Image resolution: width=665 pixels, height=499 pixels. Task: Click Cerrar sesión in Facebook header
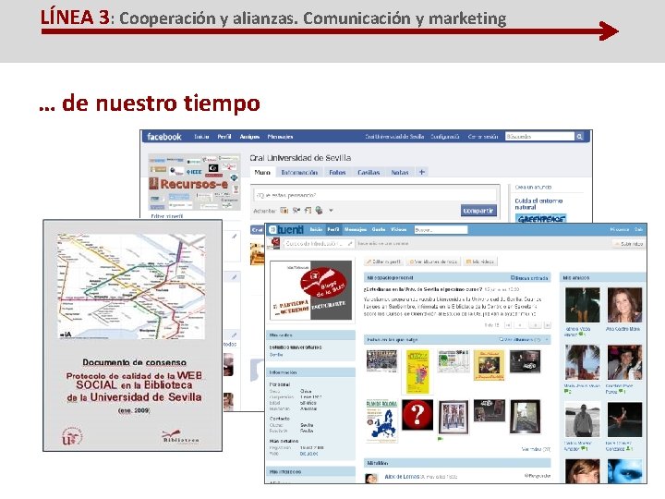tap(483, 137)
